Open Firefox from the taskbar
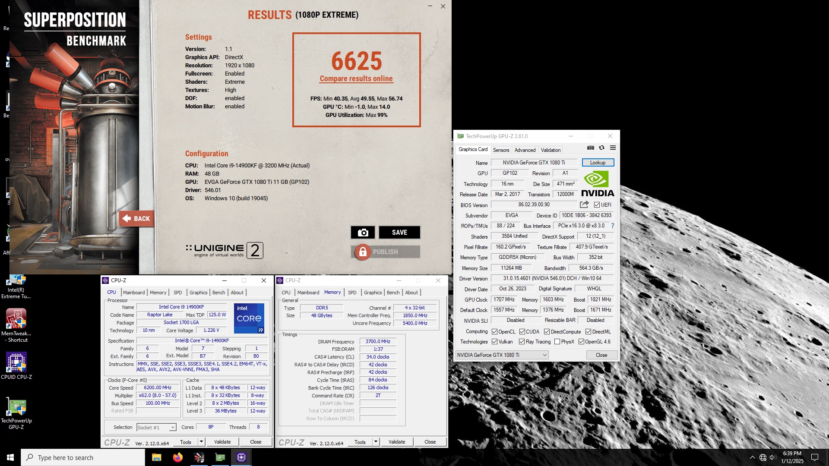This screenshot has height=466, width=829. [x=177, y=457]
